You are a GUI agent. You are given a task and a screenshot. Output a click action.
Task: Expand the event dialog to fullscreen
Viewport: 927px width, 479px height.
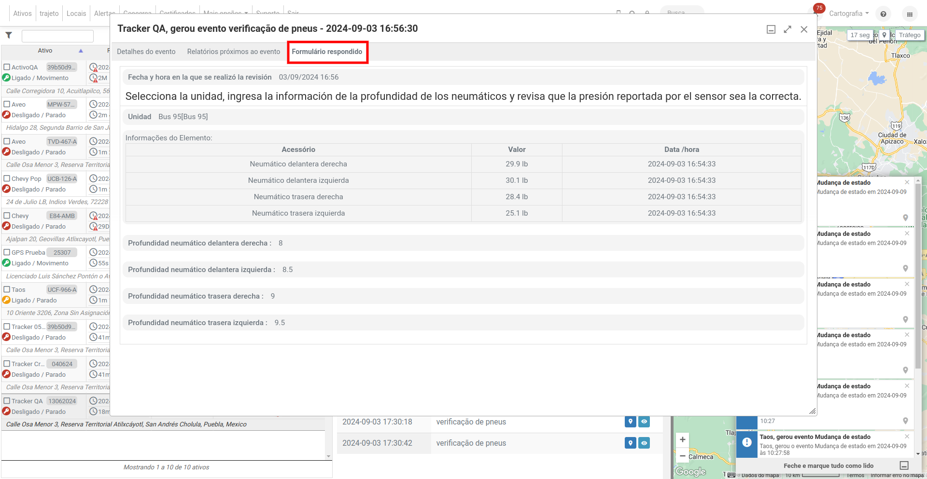coord(787,29)
